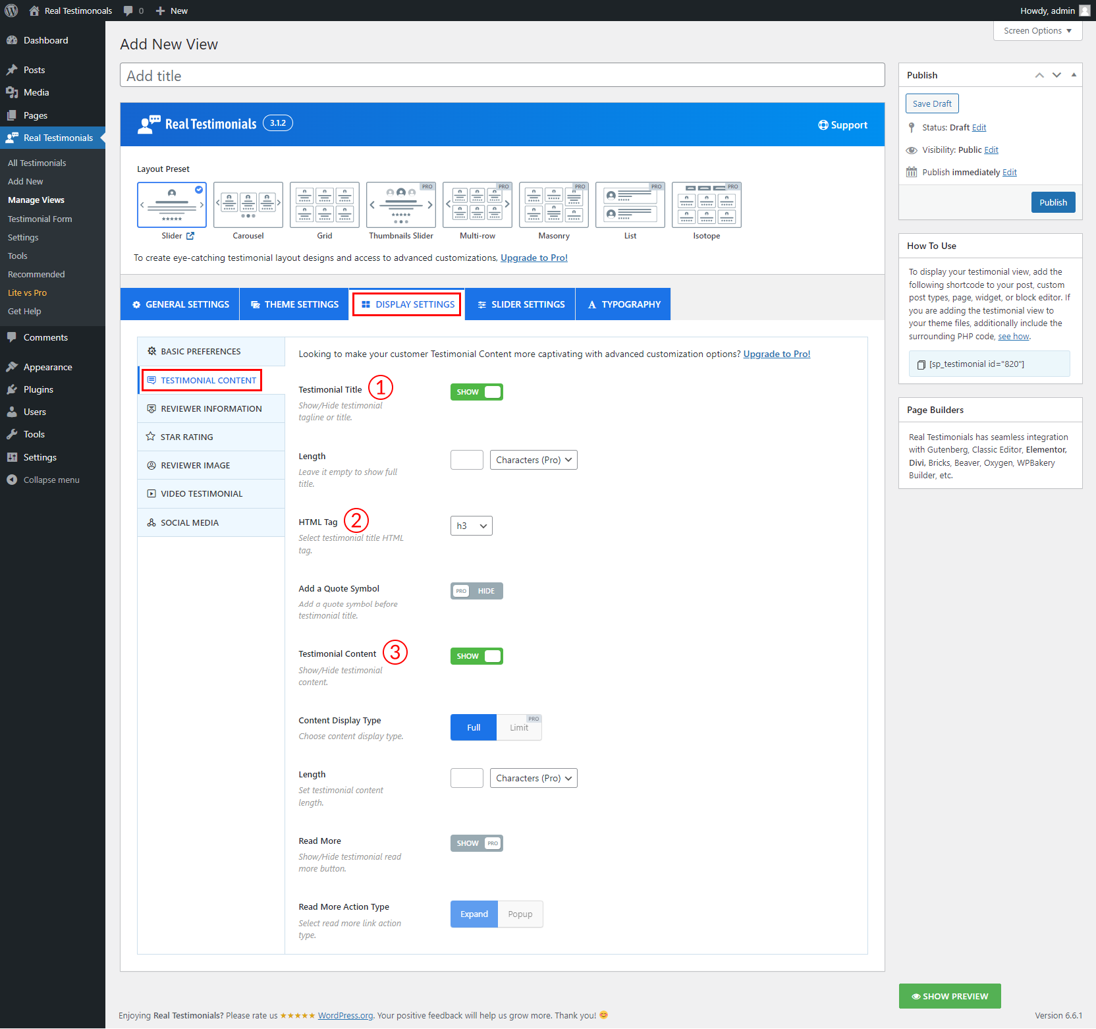Toggle the Testimonial Content show switch
This screenshot has height=1029, width=1096.
476,656
